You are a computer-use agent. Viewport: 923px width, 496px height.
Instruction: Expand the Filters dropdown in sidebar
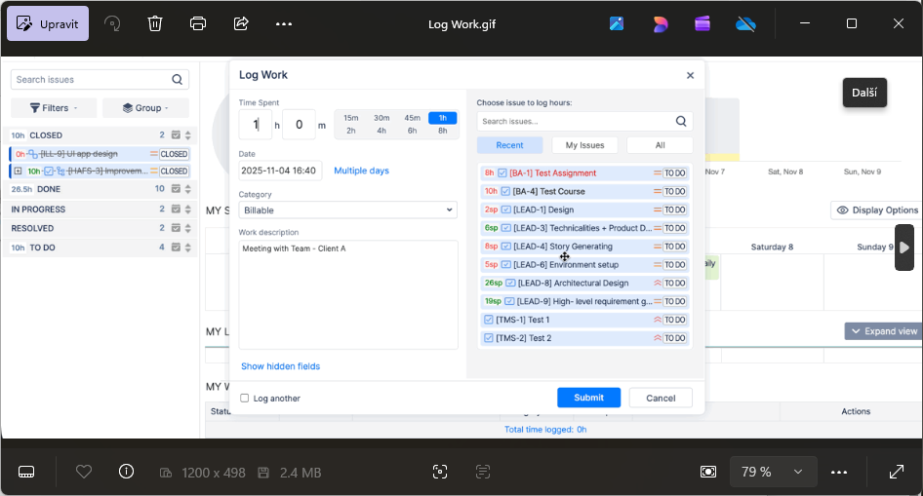(x=54, y=108)
